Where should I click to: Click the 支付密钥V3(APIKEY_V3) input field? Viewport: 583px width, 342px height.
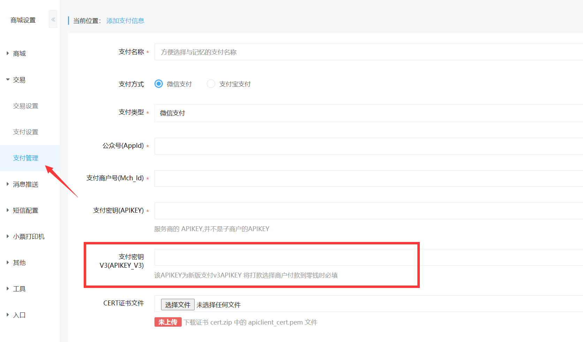369,257
